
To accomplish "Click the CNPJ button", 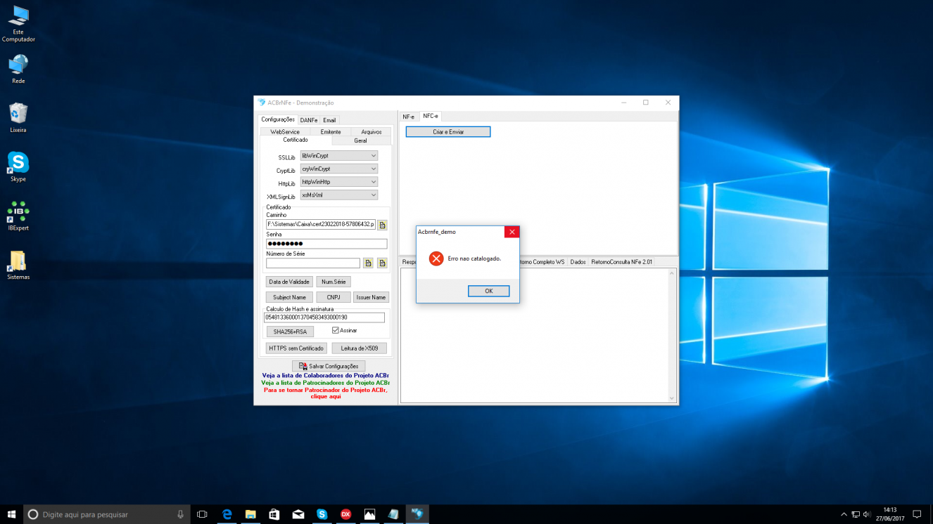I will tap(334, 297).
